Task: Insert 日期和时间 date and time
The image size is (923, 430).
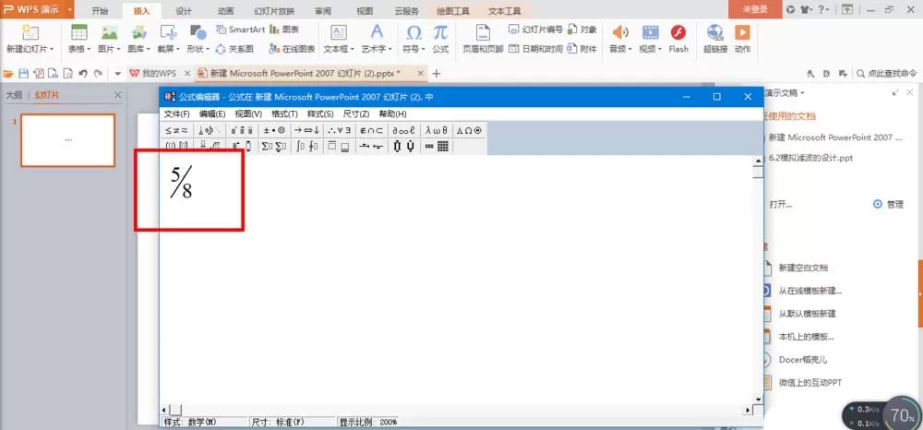Action: point(535,49)
